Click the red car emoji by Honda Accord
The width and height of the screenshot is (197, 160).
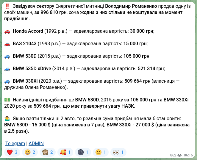(x=7, y=31)
